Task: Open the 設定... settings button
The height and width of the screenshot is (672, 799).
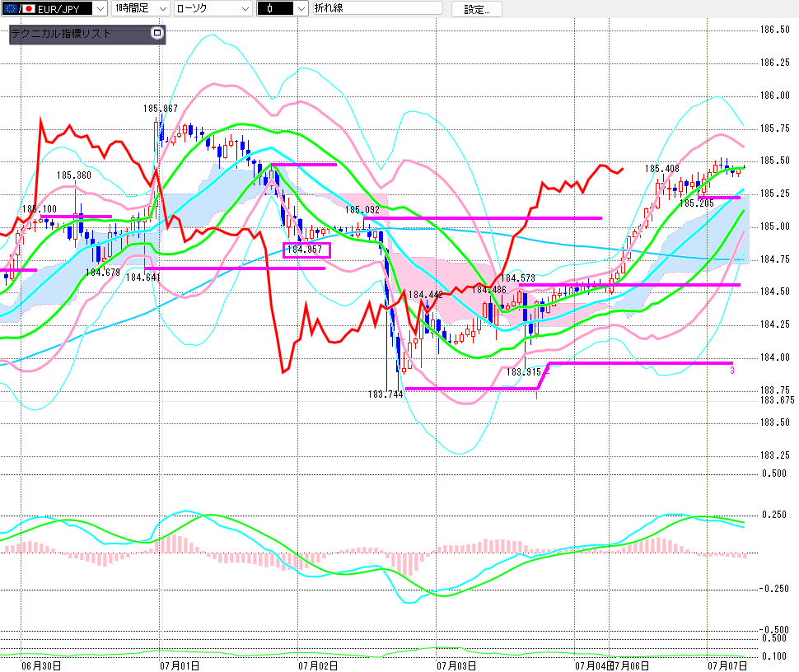Action: coord(476,9)
